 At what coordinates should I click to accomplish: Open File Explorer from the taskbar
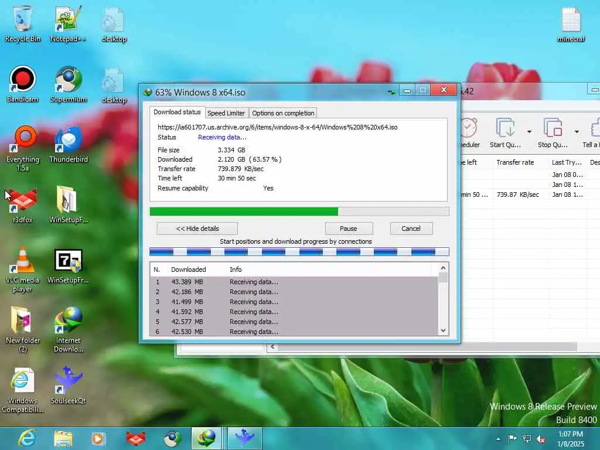point(63,438)
